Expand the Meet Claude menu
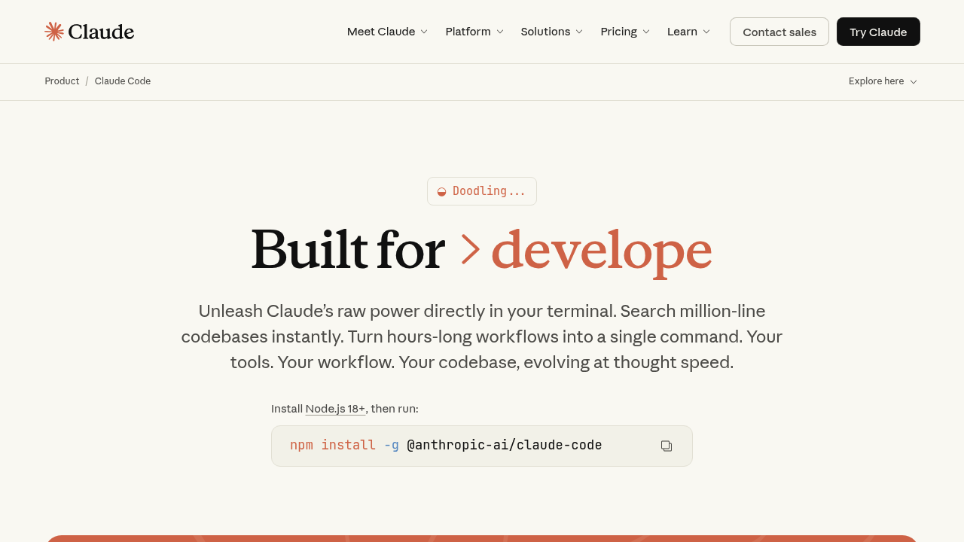Screen dimensions: 964x542 click(387, 32)
